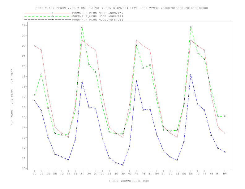
Task: Click x-axis forecast hour label 39
Action: pos(123,174)
